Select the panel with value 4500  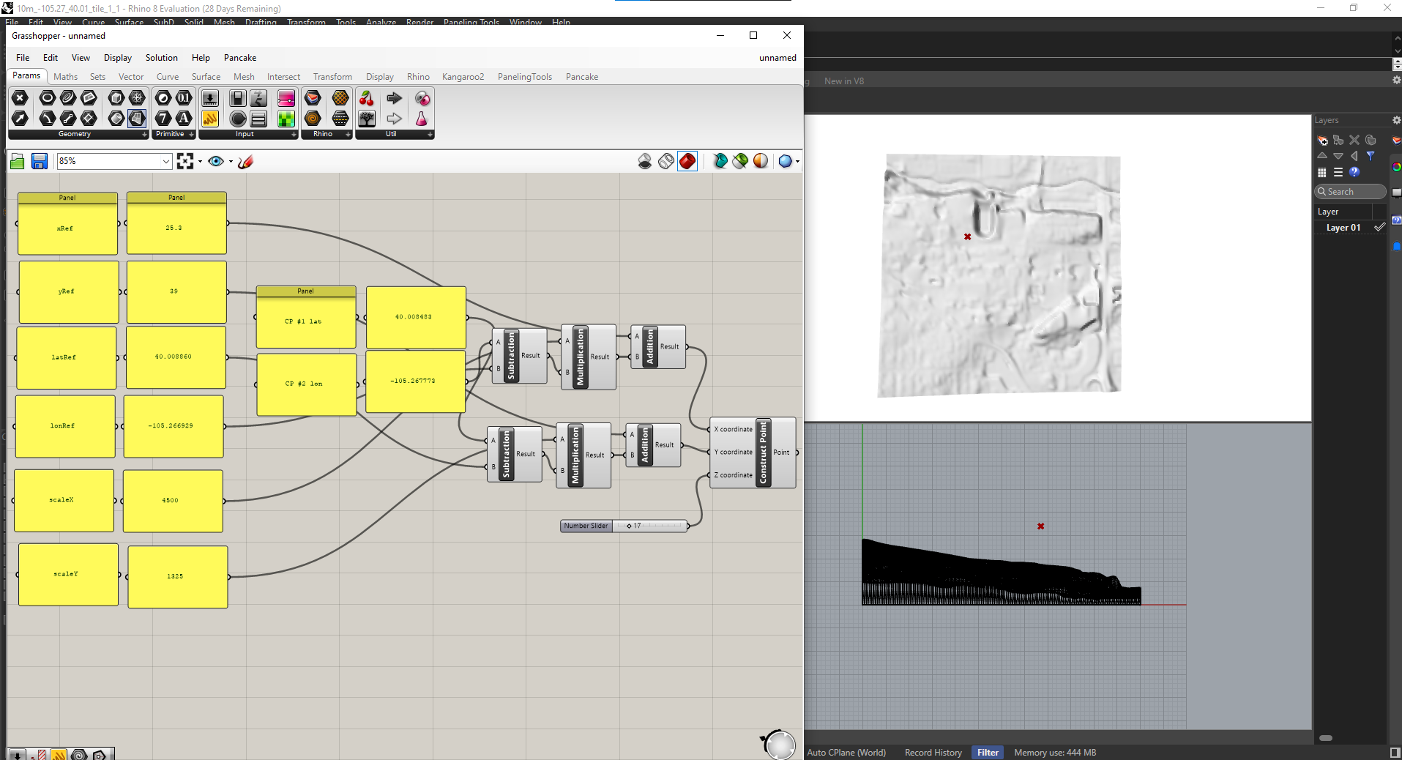173,501
